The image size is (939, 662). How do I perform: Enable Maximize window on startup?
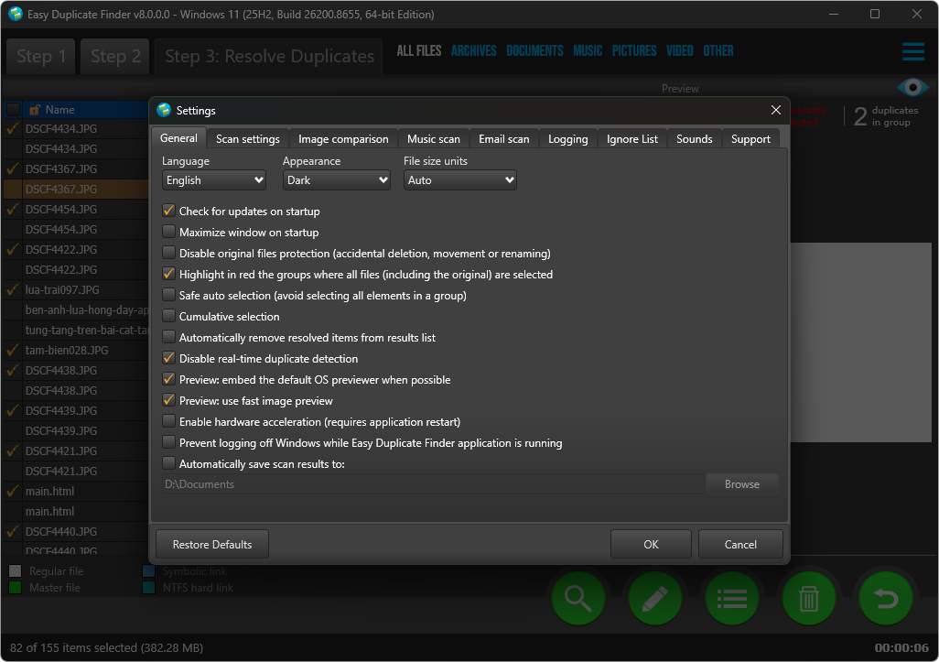tap(169, 232)
